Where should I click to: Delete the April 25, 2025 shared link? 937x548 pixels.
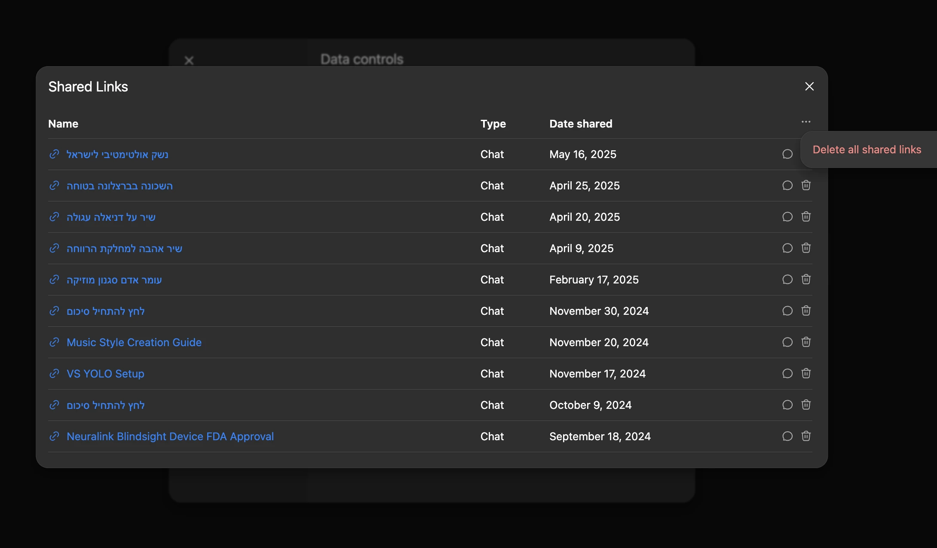coord(806,185)
